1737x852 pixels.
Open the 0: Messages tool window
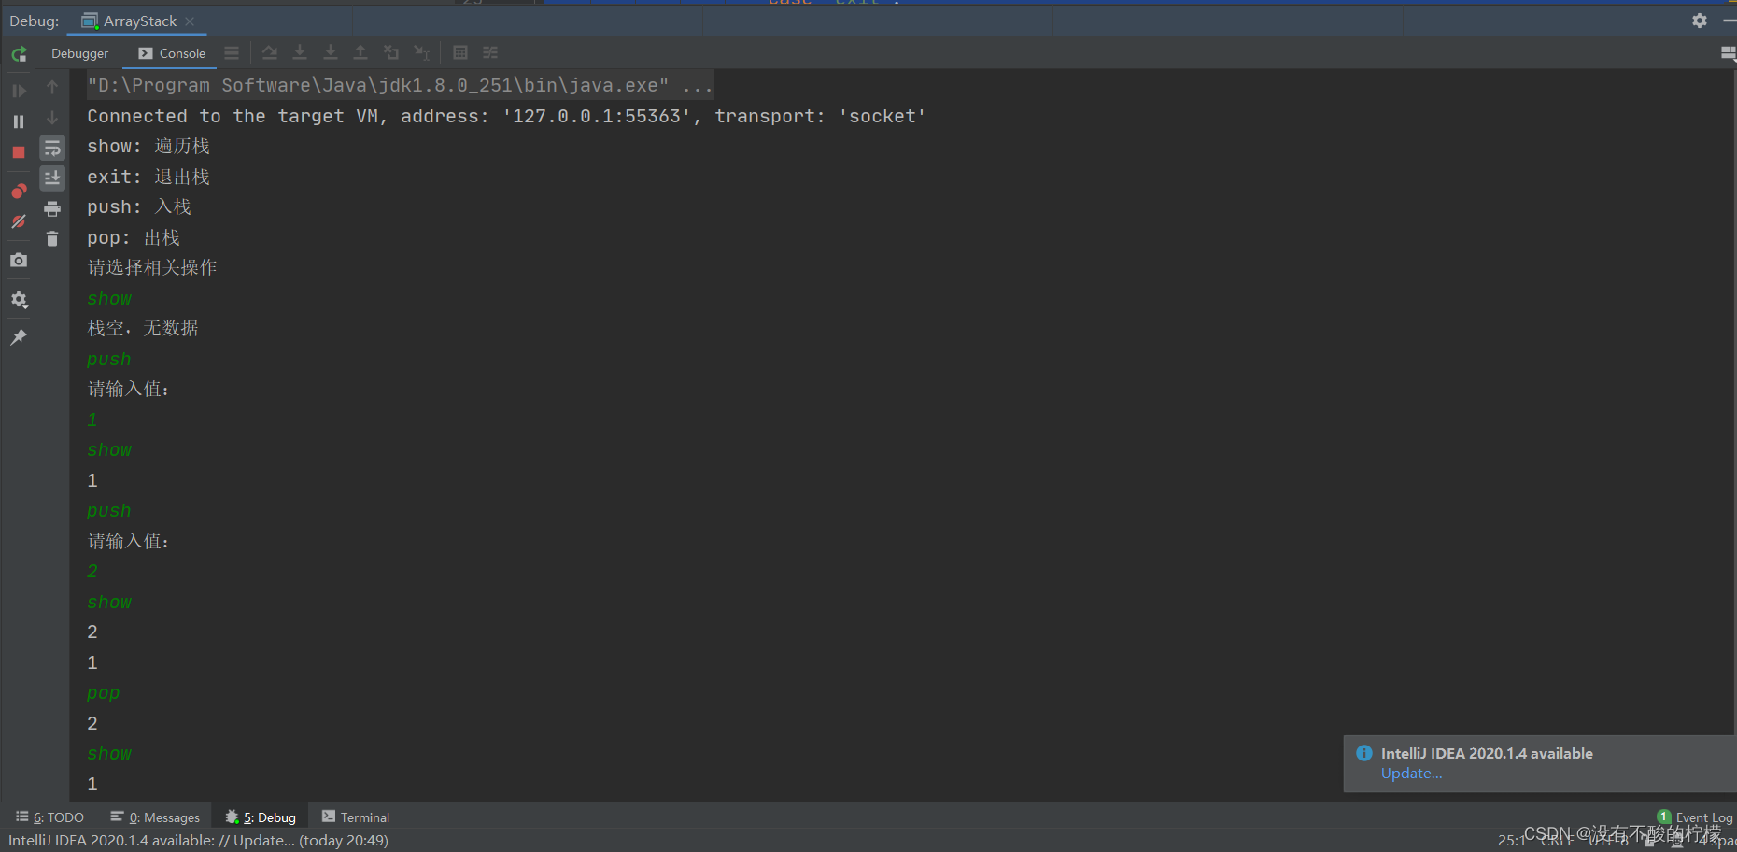[x=155, y=817]
